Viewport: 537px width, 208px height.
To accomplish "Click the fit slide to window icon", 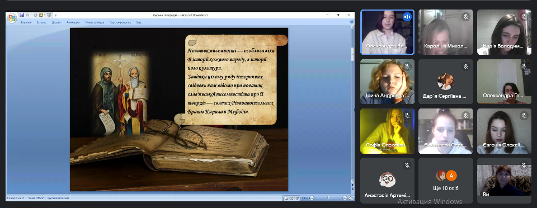I will pos(351,198).
